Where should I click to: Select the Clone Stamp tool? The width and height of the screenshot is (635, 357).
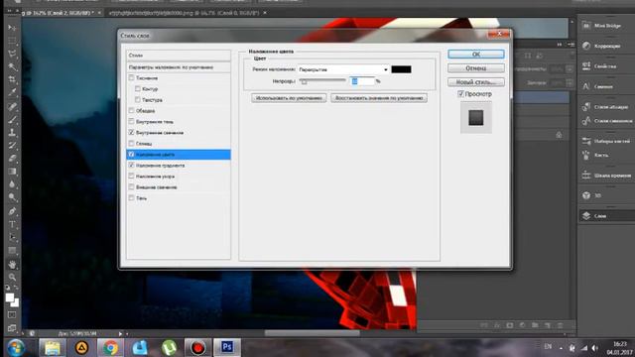coord(12,132)
